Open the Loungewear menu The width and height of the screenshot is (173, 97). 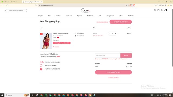(x=110, y=16)
